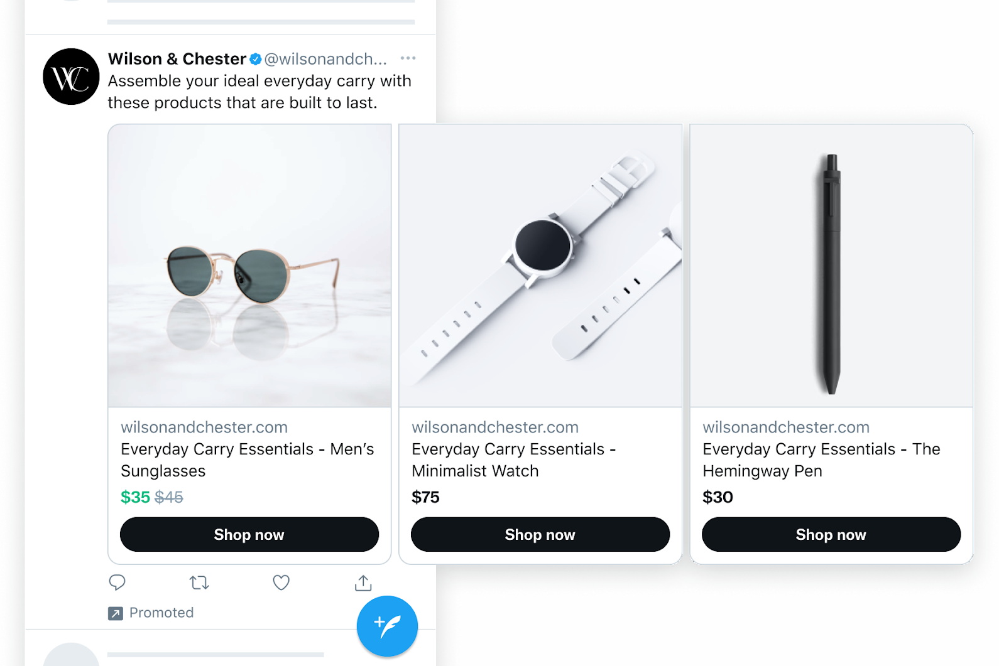Click the Promoted label text

pos(161,613)
